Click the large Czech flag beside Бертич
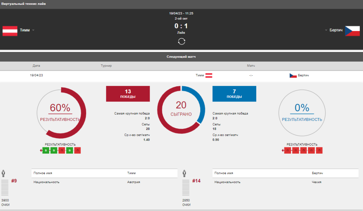The height and width of the screenshot is (211, 363). click(352, 31)
